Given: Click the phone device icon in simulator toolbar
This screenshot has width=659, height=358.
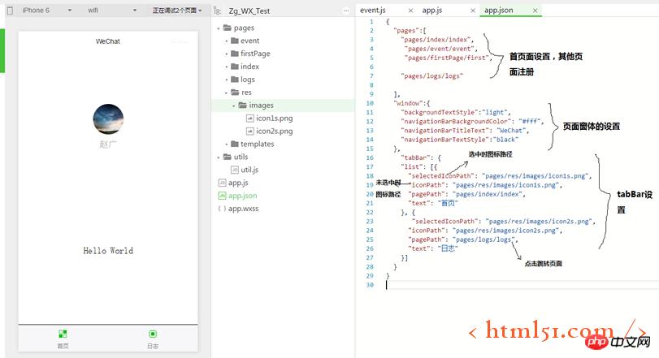Looking at the screenshot, I should coord(9,10).
